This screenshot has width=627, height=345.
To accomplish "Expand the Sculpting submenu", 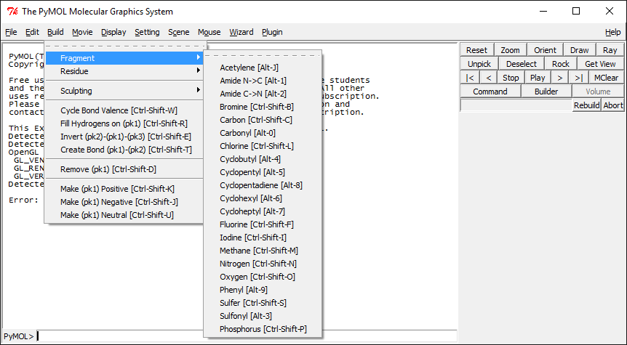I will pyautogui.click(x=125, y=91).
